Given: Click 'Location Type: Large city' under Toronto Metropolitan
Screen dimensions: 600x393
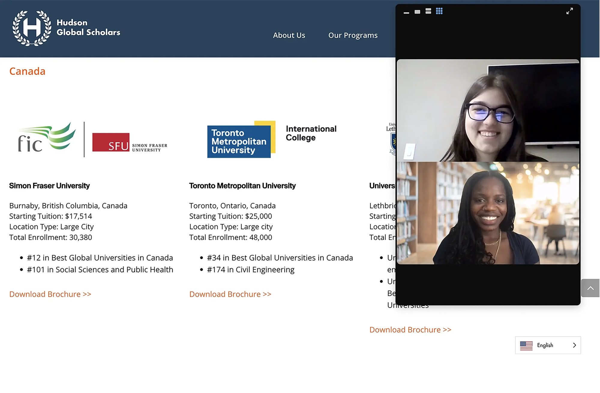Looking at the screenshot, I should [231, 227].
